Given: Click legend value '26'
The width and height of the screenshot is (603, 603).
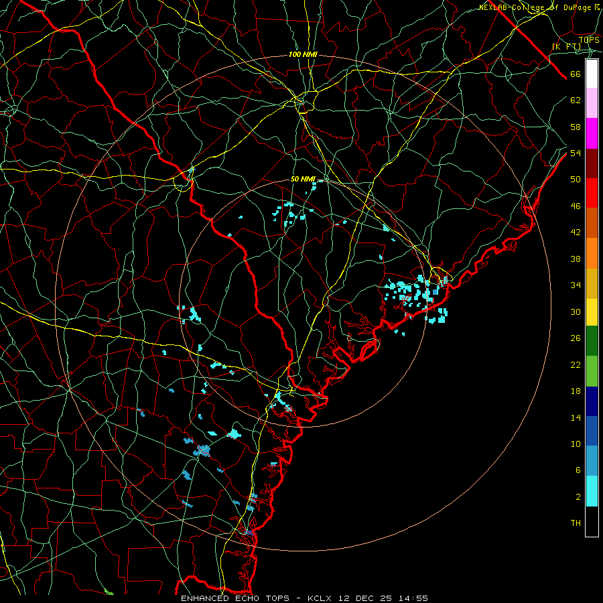Looking at the screenshot, I should 576,338.
